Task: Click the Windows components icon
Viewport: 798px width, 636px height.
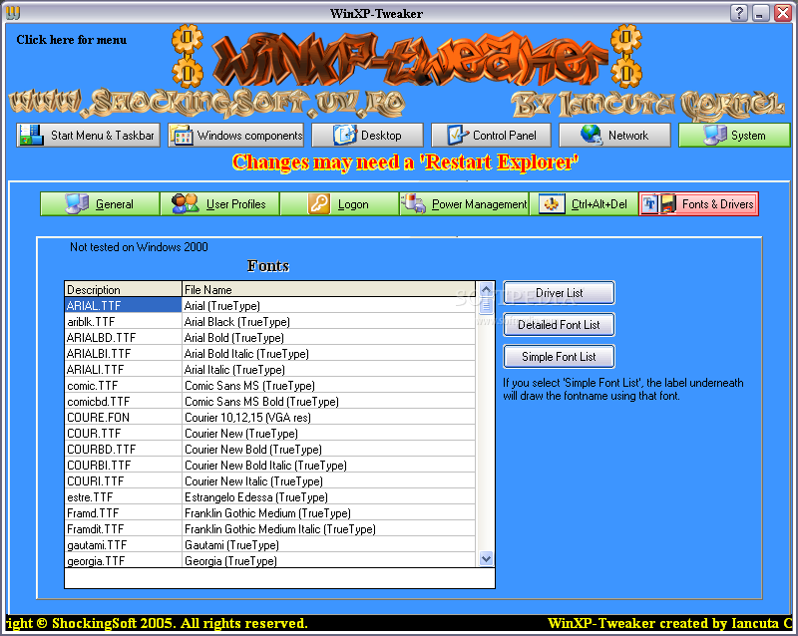Action: 182,136
